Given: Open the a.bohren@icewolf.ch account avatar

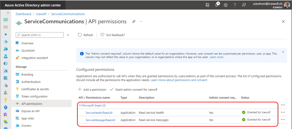Looking at the screenshot, I should 287,5.
